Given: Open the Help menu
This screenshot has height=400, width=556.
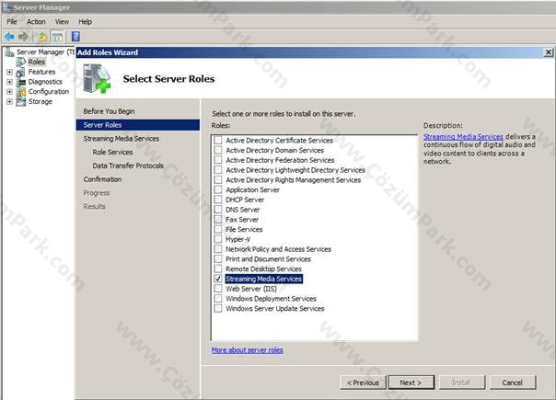Looking at the screenshot, I should 86,22.
